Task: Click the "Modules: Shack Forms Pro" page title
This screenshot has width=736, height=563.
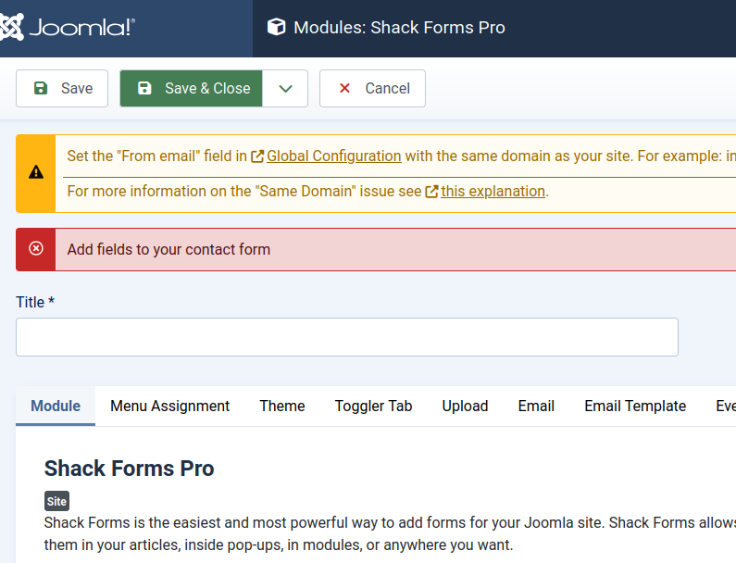Action: 399,27
